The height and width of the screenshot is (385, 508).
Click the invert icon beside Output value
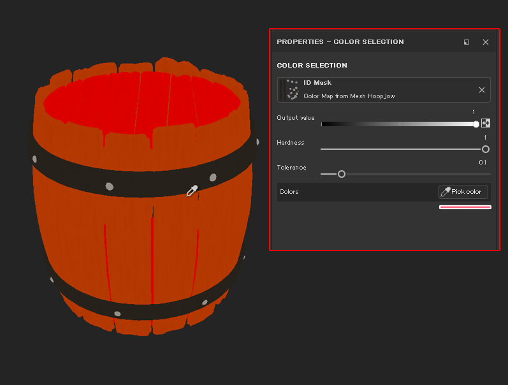[x=486, y=124]
